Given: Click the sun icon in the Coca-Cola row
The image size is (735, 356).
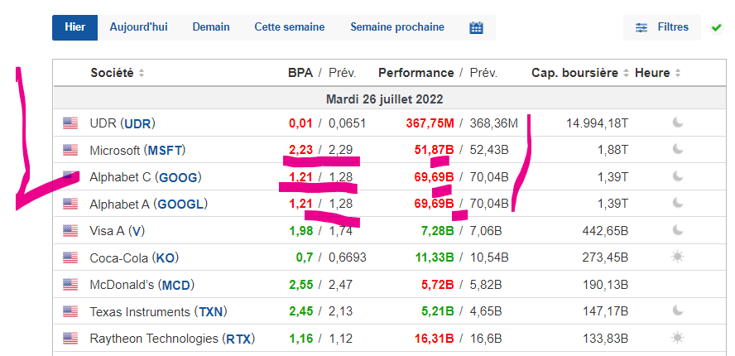Looking at the screenshot, I should pos(678,257).
